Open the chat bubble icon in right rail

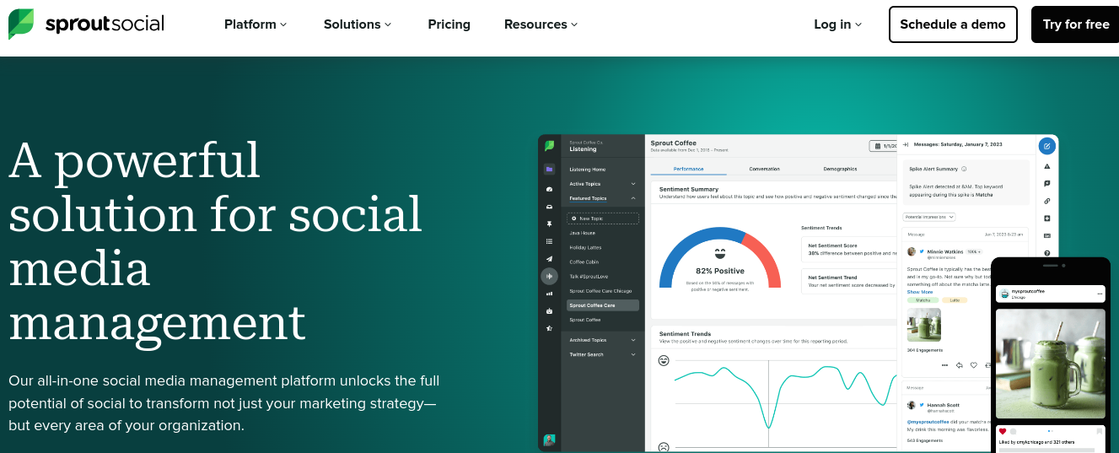pos(1046,183)
